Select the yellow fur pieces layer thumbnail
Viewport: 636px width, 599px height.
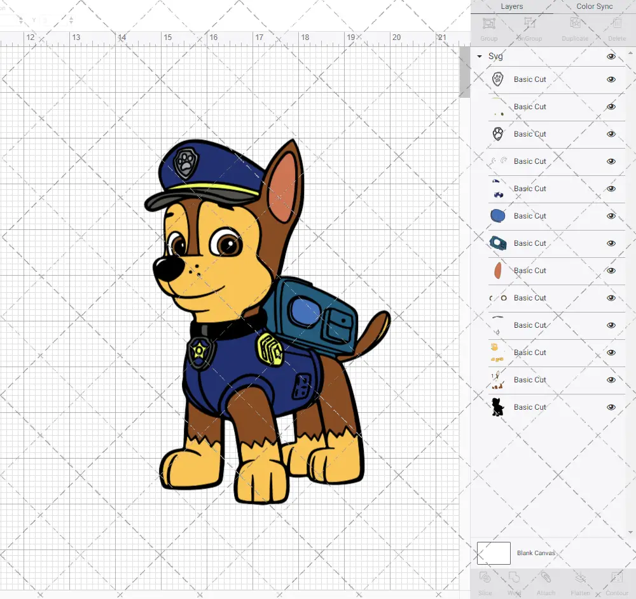(x=497, y=353)
